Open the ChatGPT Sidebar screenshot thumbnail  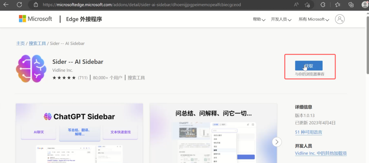pyautogui.click(x=79, y=133)
